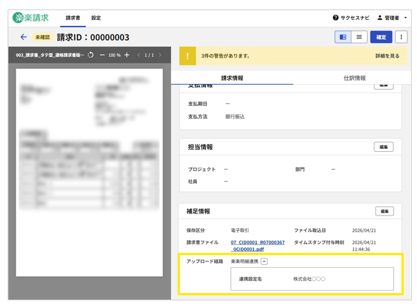Open the more-options vertical dots menu
The height and width of the screenshot is (308, 417).
point(401,37)
